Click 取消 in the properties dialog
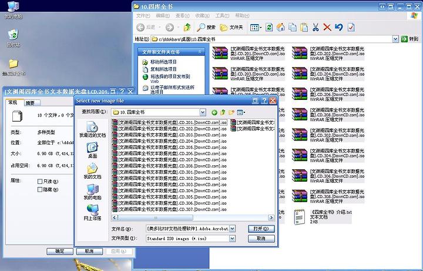This screenshot has width=423, height=271. (89, 251)
